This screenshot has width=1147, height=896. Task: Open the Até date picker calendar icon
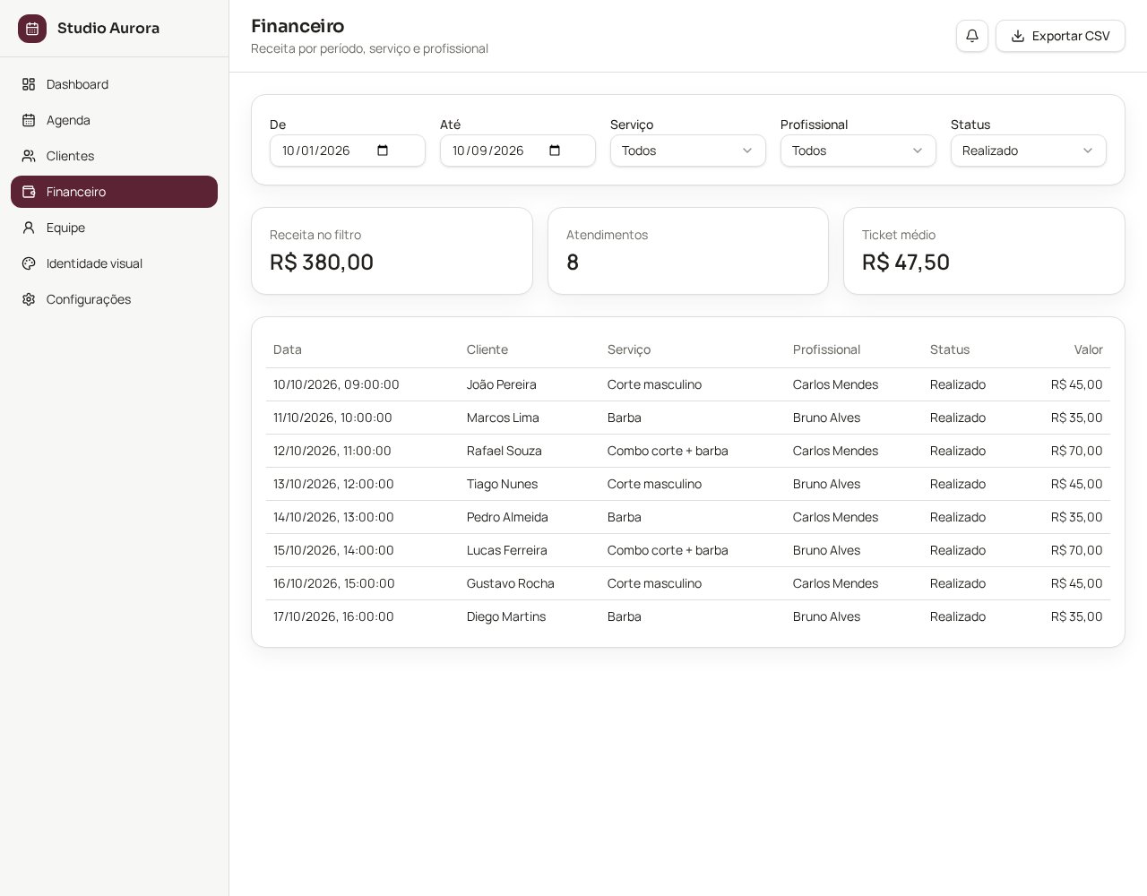click(x=555, y=151)
